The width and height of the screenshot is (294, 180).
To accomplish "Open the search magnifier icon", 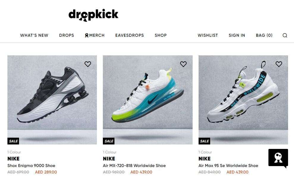I will pos(285,35).
